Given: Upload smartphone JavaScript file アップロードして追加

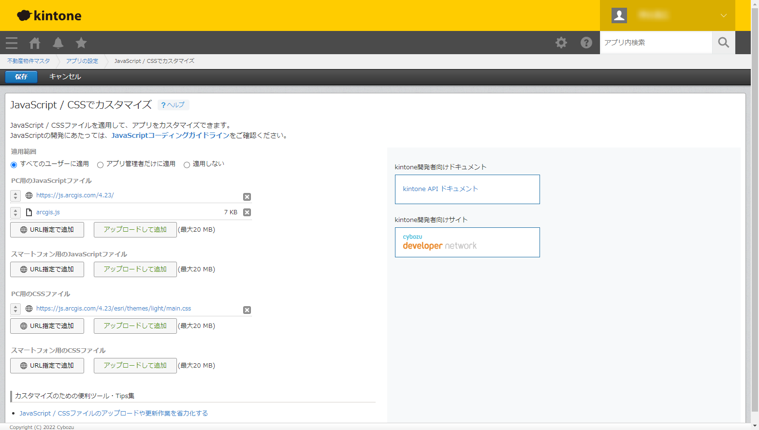Looking at the screenshot, I should 135,269.
